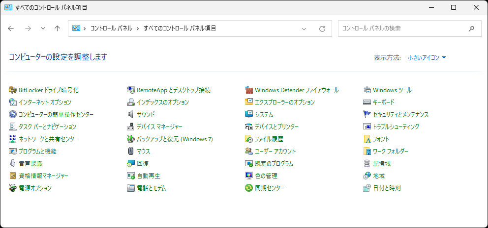Open the 同期センター green icon

[x=249, y=188]
